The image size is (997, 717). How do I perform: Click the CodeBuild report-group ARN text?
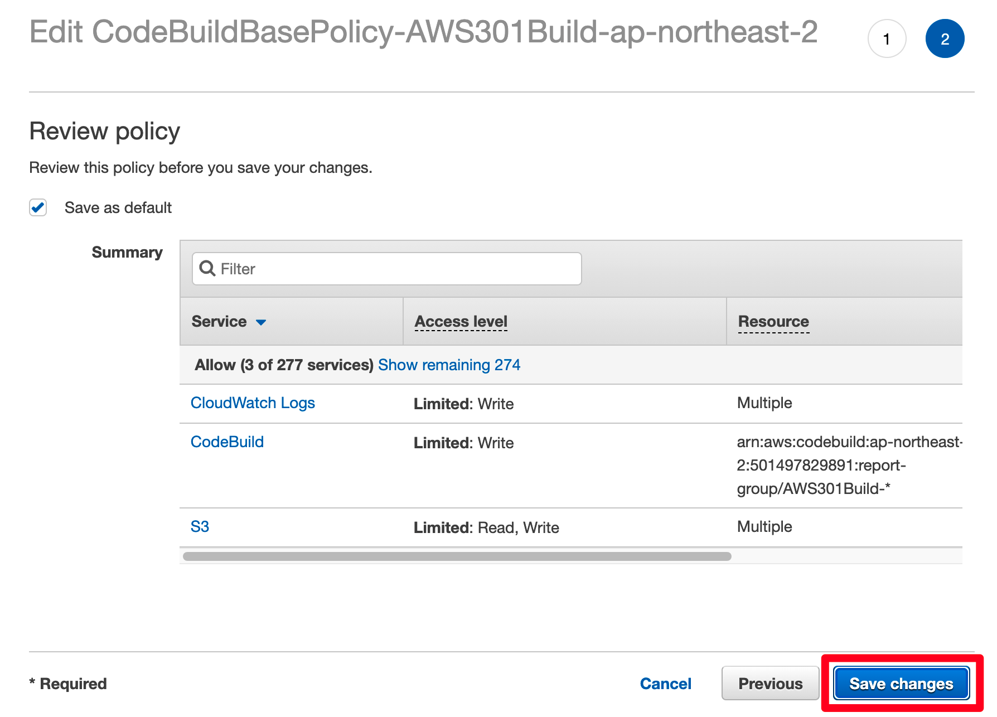click(x=850, y=466)
